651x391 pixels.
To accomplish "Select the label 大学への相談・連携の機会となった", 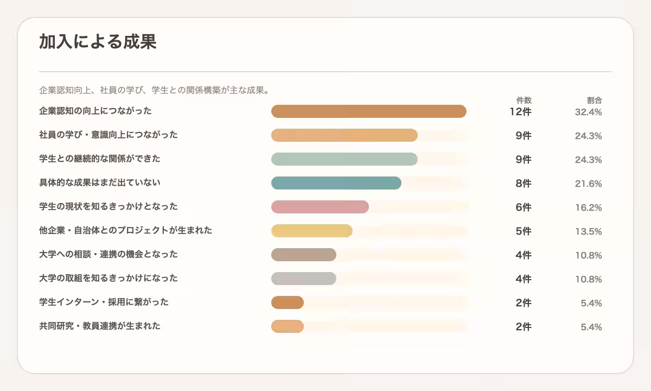I will [108, 254].
